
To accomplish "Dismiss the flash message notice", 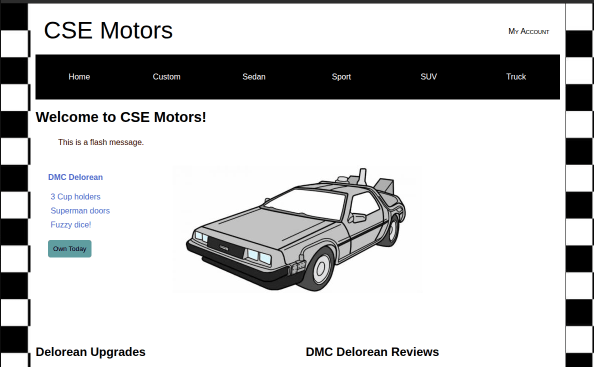I will point(100,142).
